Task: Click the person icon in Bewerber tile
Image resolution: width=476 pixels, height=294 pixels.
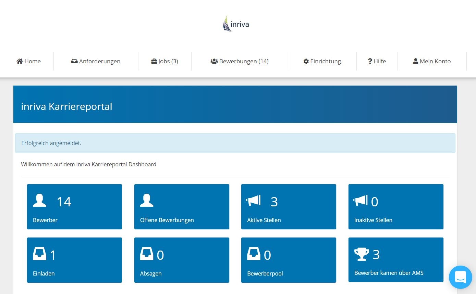Action: (x=39, y=201)
